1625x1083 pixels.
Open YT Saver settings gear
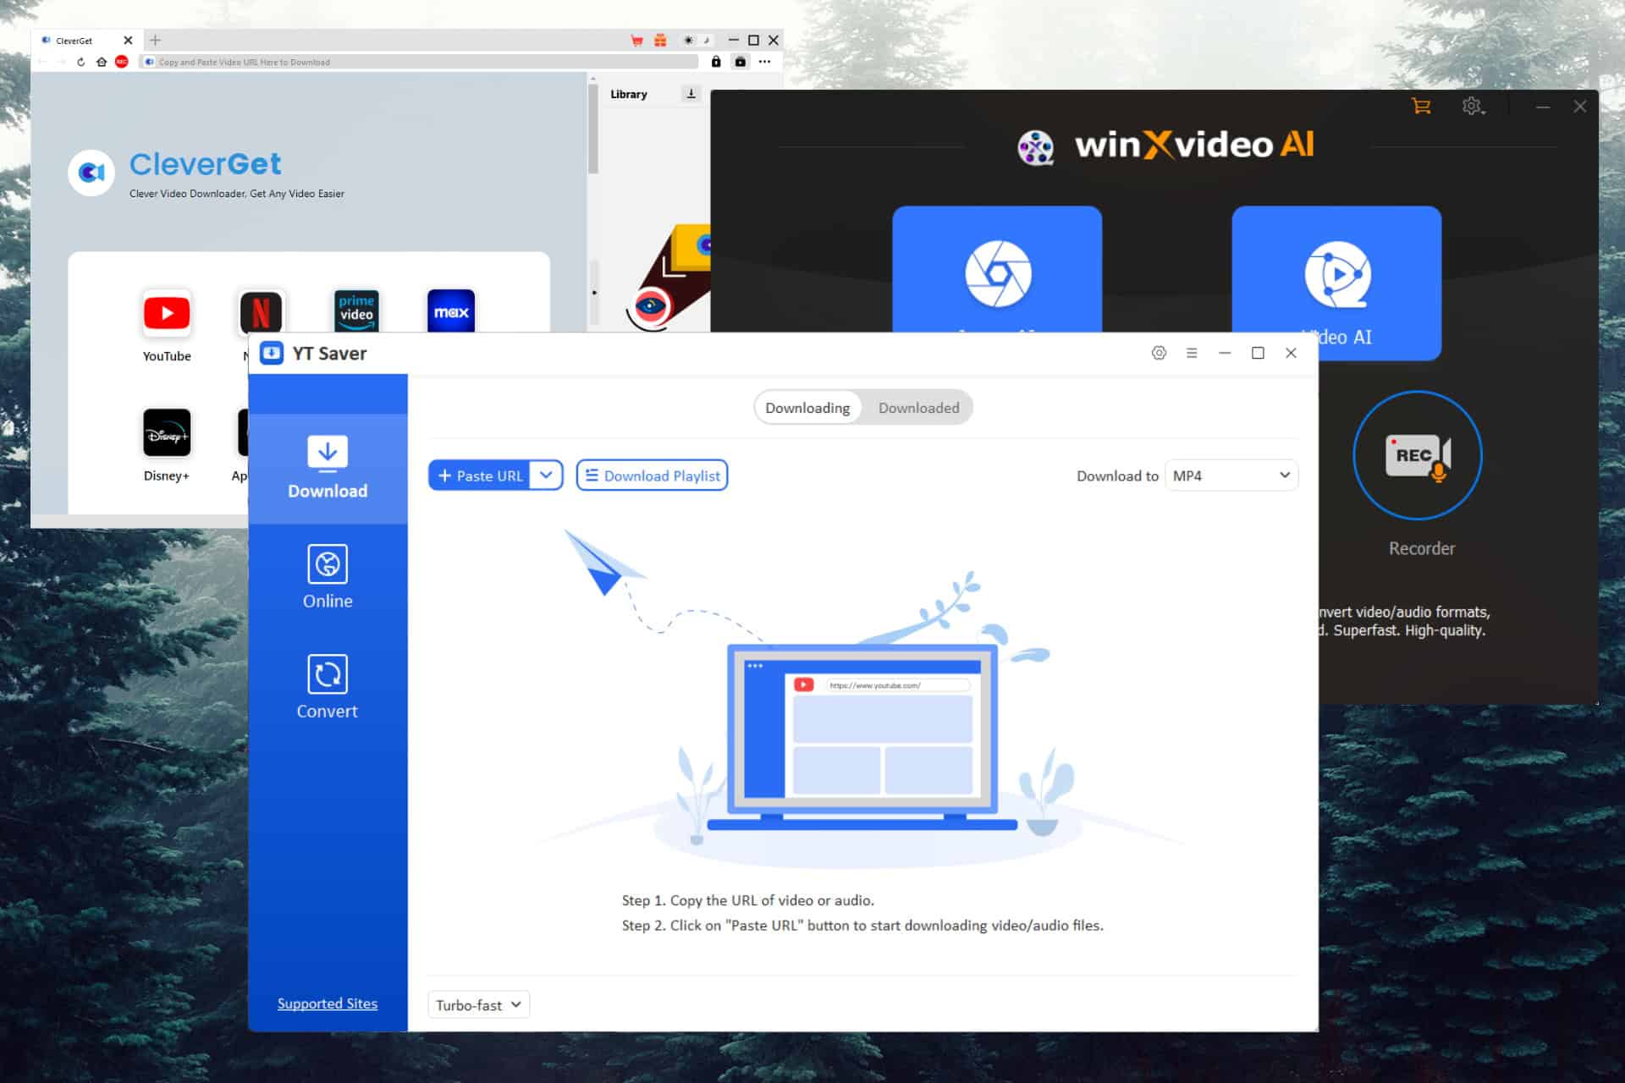point(1159,353)
